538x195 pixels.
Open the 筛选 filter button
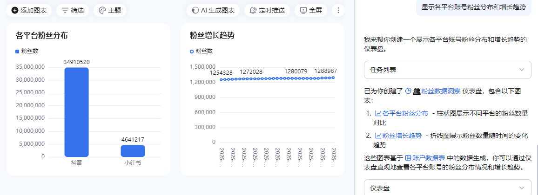tap(73, 10)
